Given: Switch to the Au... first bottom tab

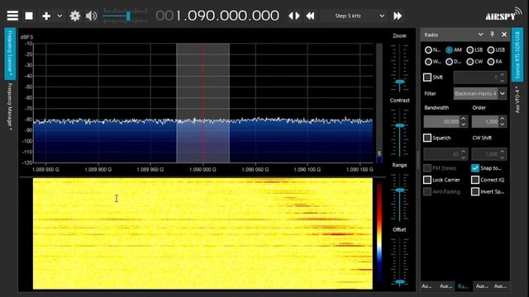Looking at the screenshot, I should 427,286.
